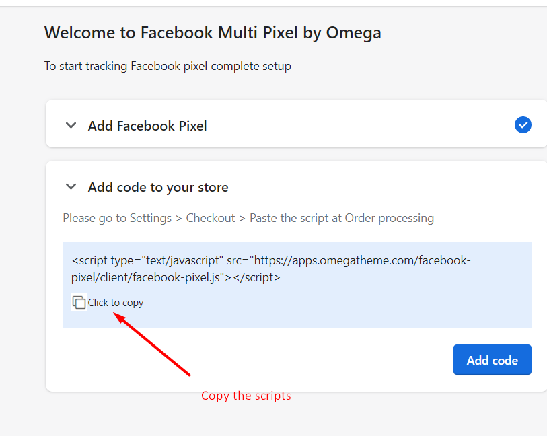Image resolution: width=547 pixels, height=436 pixels.
Task: Open the Add Facebook Pixel section title
Action: (x=147, y=126)
